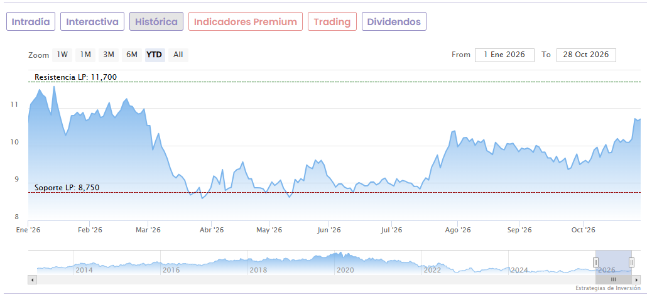This screenshot has height=297, width=652.
Task: Click the Ago '26 axis label
Action: click(458, 230)
